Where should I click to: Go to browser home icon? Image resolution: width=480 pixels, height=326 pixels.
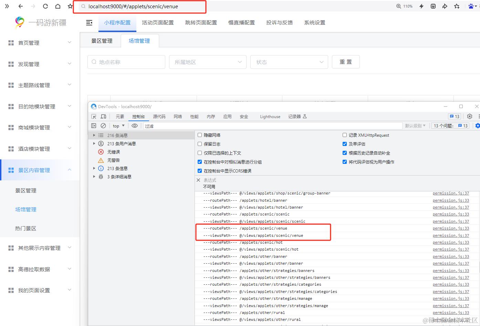tap(58, 6)
